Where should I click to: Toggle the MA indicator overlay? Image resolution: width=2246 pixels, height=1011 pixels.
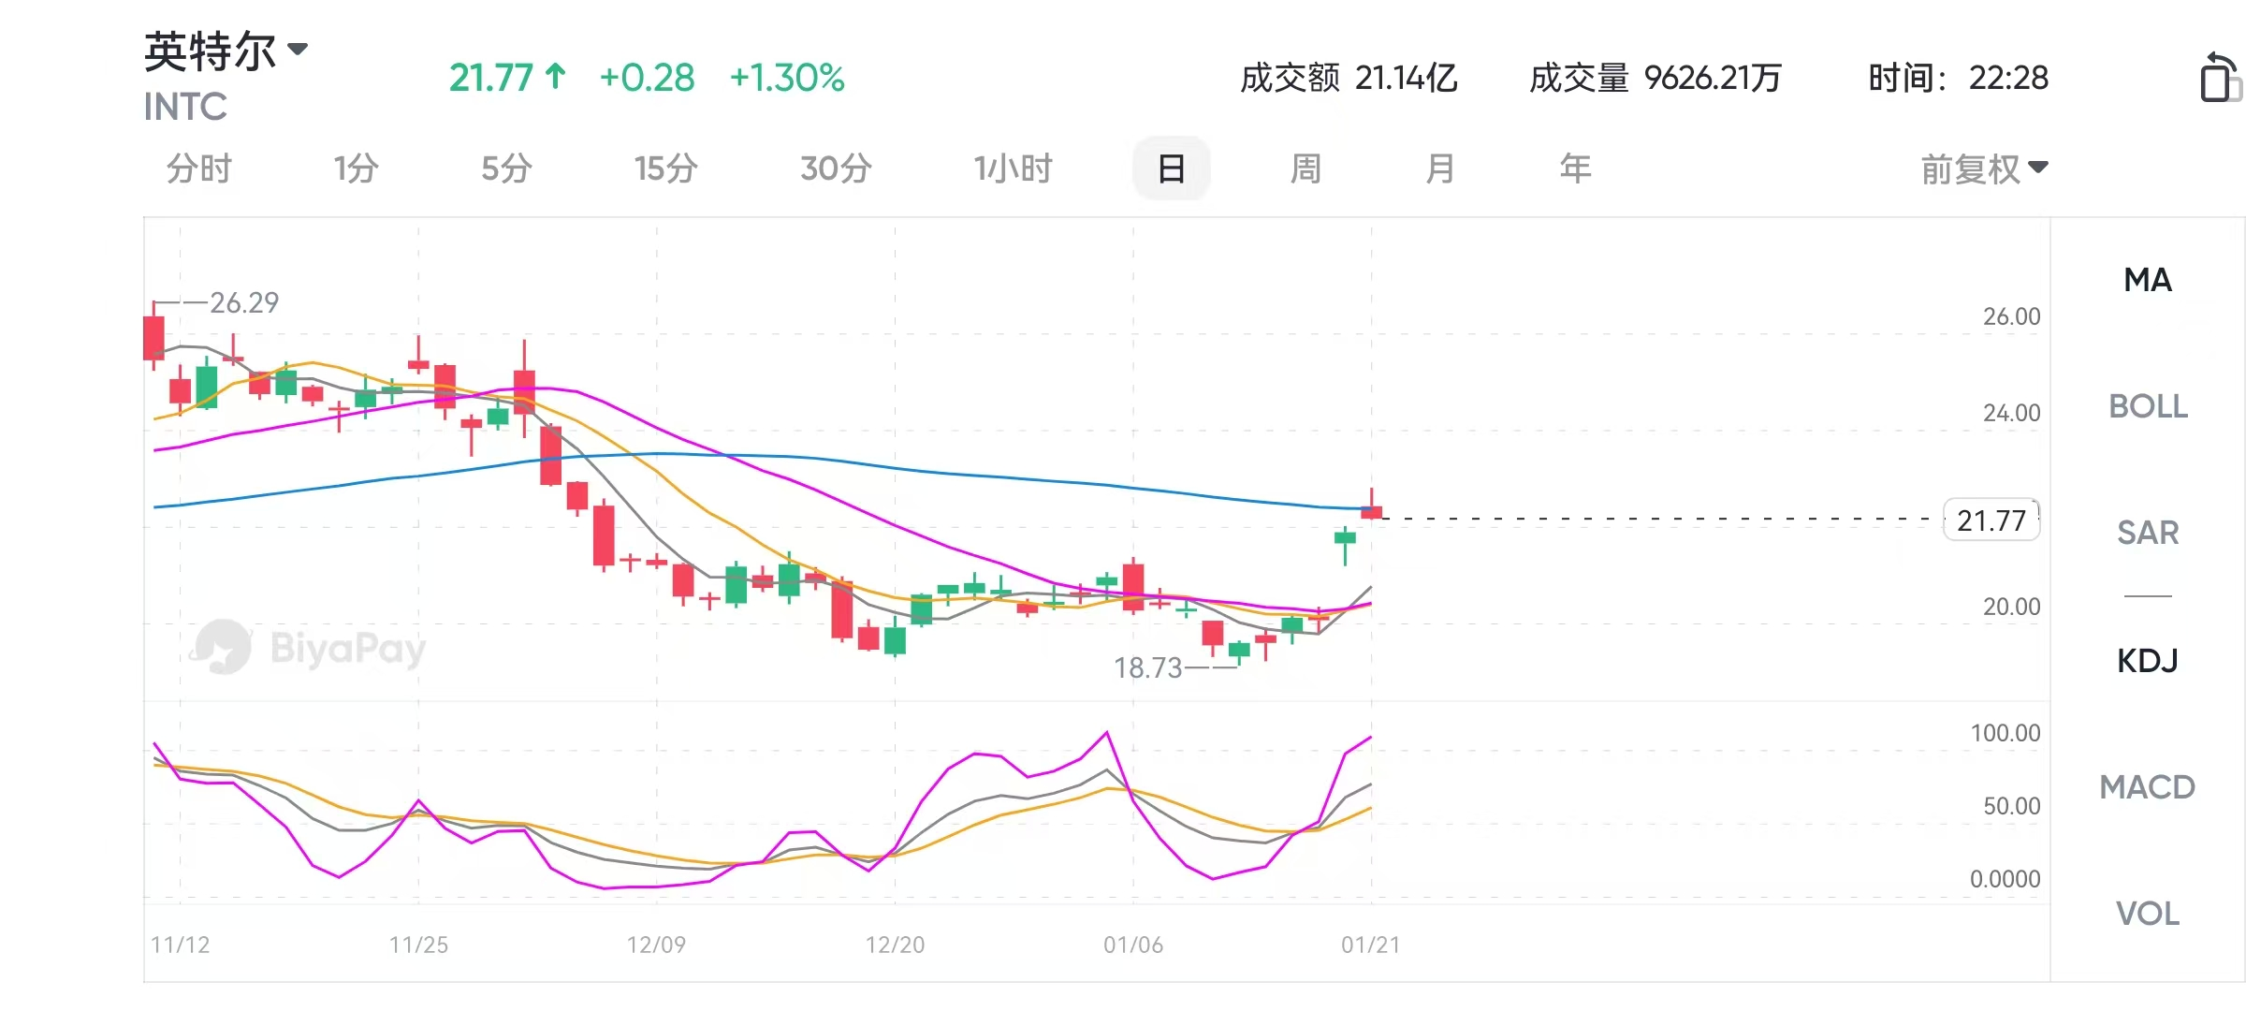coord(2148,280)
